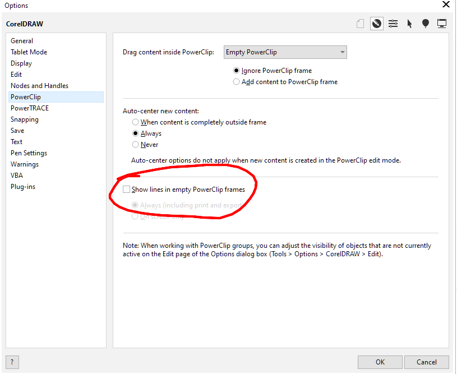Viewport: 457px width, 374px height.
Task: Confirm settings with OK
Action: [380, 362]
